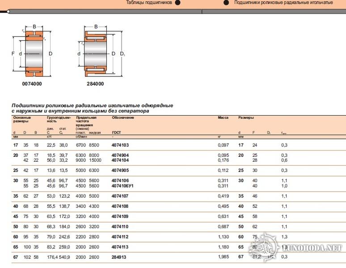Click dynamic load value 22,5
Viewport: 346px width, 268px height.
tap(51, 145)
